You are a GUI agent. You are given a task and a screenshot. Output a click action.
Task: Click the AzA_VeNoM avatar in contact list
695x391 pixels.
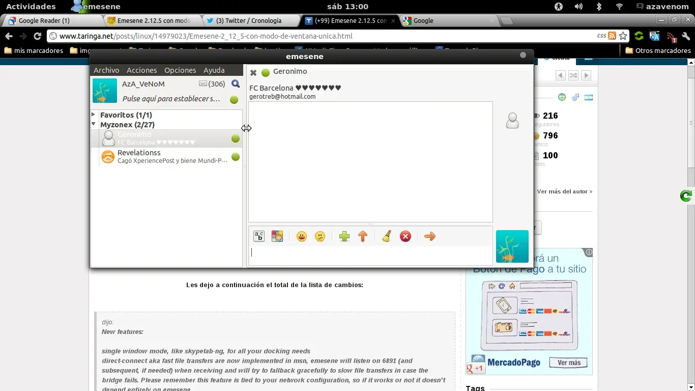click(105, 91)
